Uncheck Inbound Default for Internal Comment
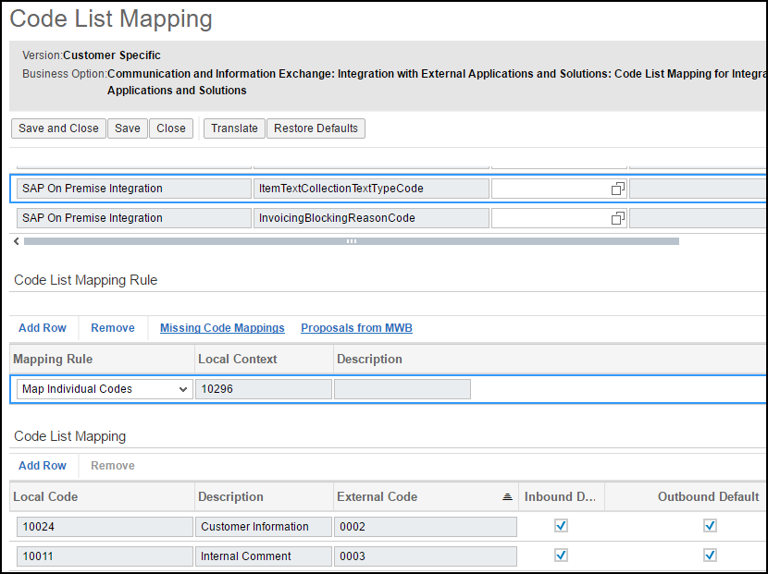This screenshot has width=768, height=574. tap(561, 556)
